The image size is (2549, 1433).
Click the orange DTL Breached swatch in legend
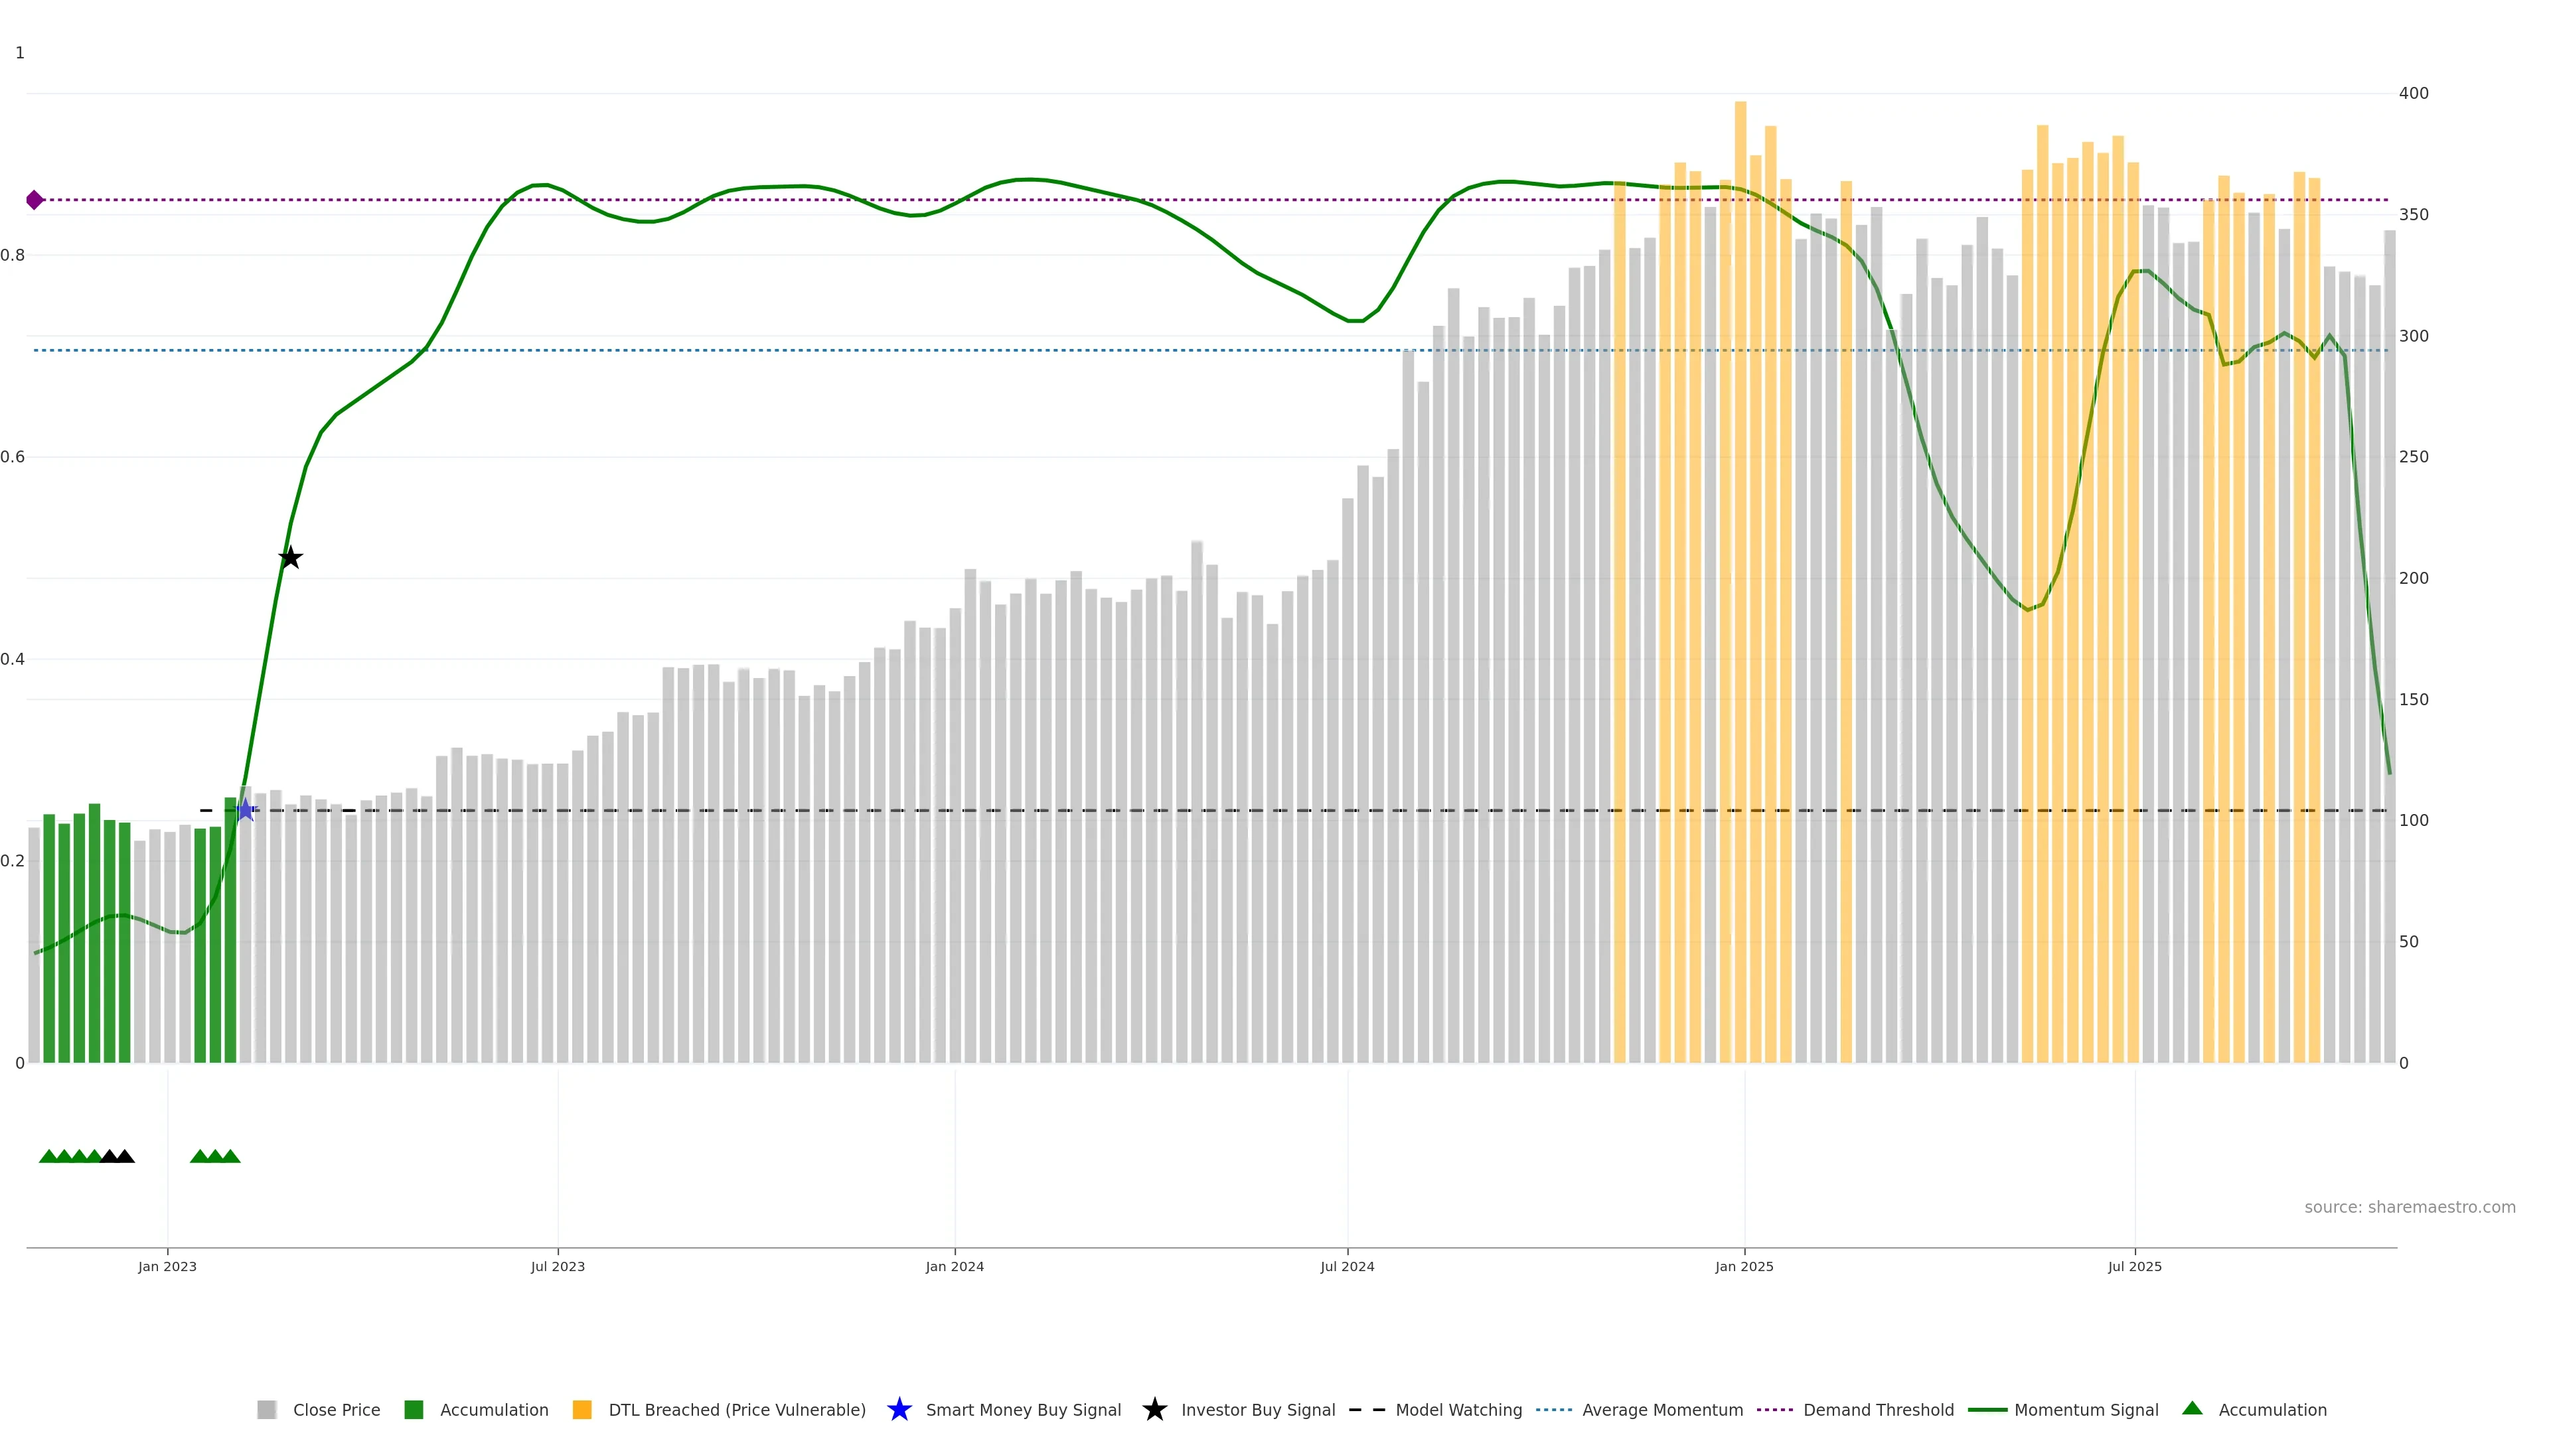[582, 1410]
